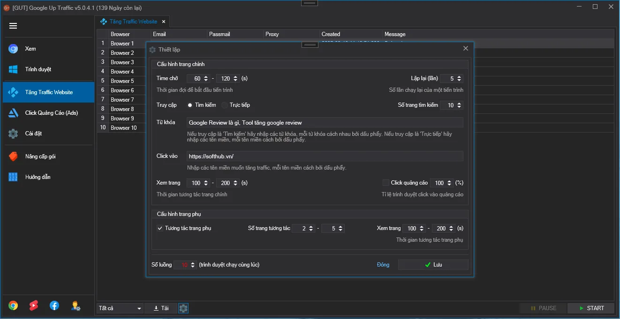This screenshot has height=319, width=620.
Task: Close the Thiết lập dialog
Action: [x=466, y=48]
